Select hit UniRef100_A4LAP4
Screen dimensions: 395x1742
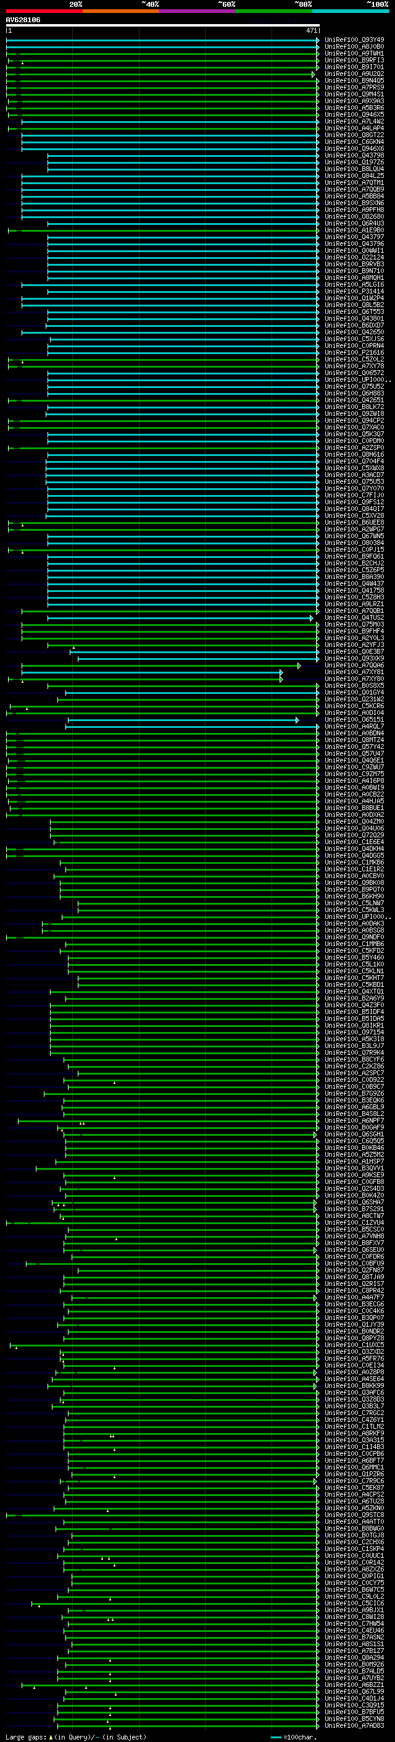(354, 128)
